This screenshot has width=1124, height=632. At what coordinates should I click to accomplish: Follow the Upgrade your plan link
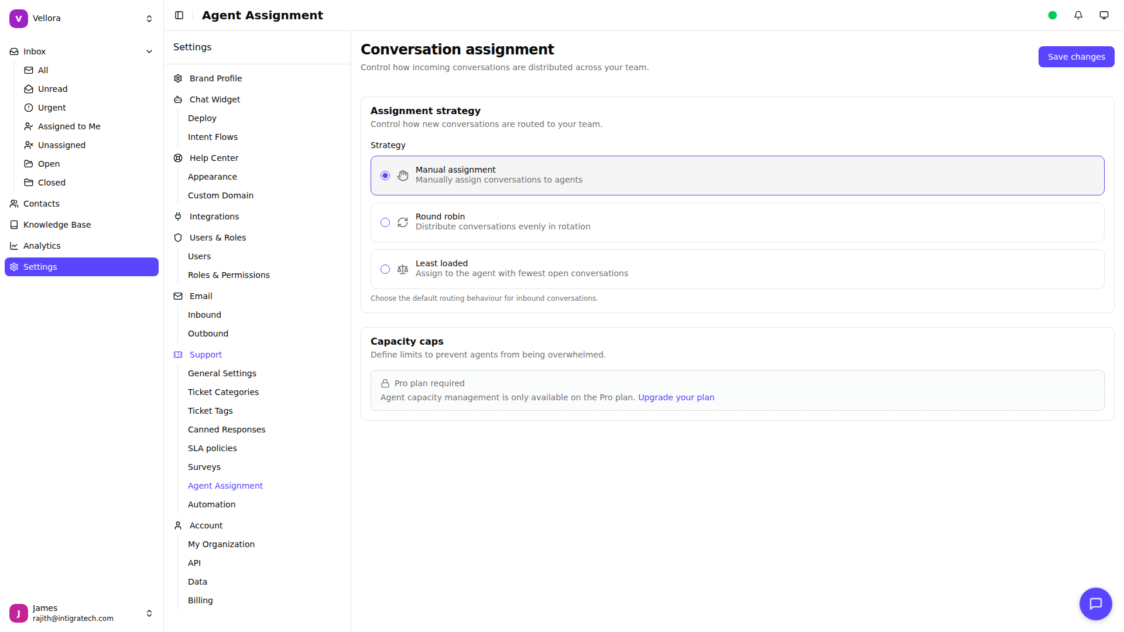(676, 397)
